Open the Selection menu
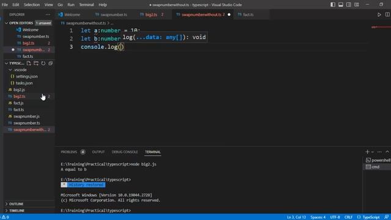Viewport: 391px width, 220px height. click(x=32, y=4)
